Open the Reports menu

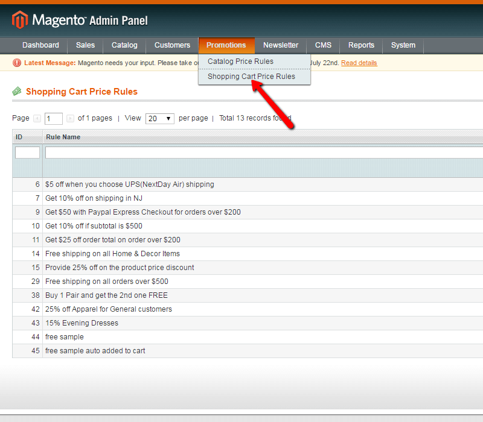(361, 45)
